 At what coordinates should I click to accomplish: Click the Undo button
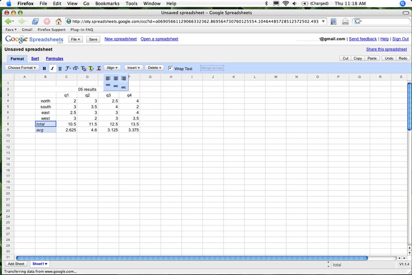pyautogui.click(x=389, y=58)
